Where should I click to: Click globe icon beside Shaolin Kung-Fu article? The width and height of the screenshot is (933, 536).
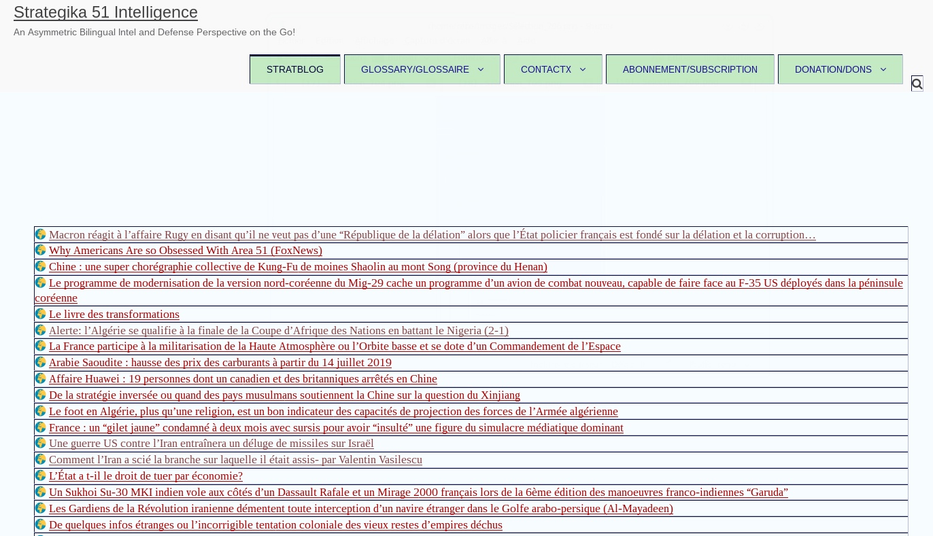click(x=41, y=266)
